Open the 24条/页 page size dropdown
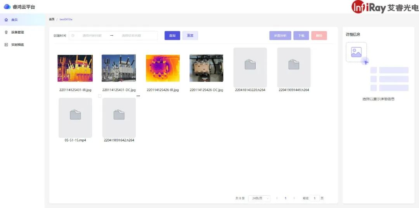This screenshot has width=419, height=208. [259, 198]
